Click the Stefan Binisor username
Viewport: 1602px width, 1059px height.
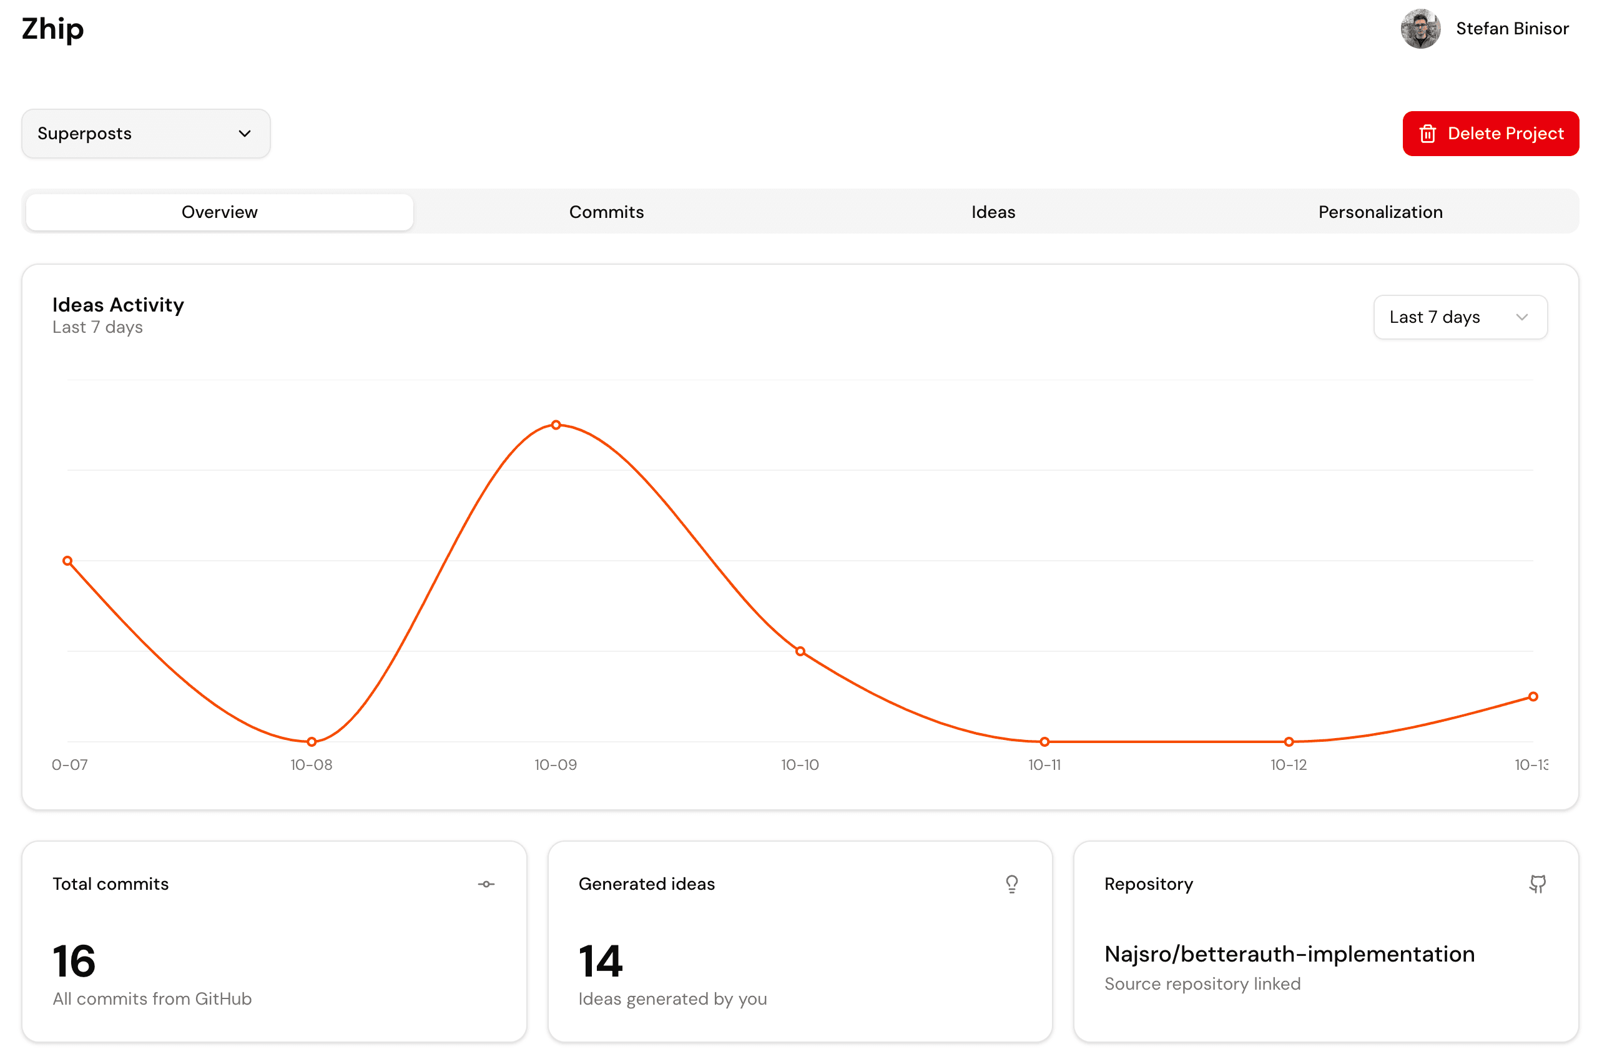(x=1511, y=29)
